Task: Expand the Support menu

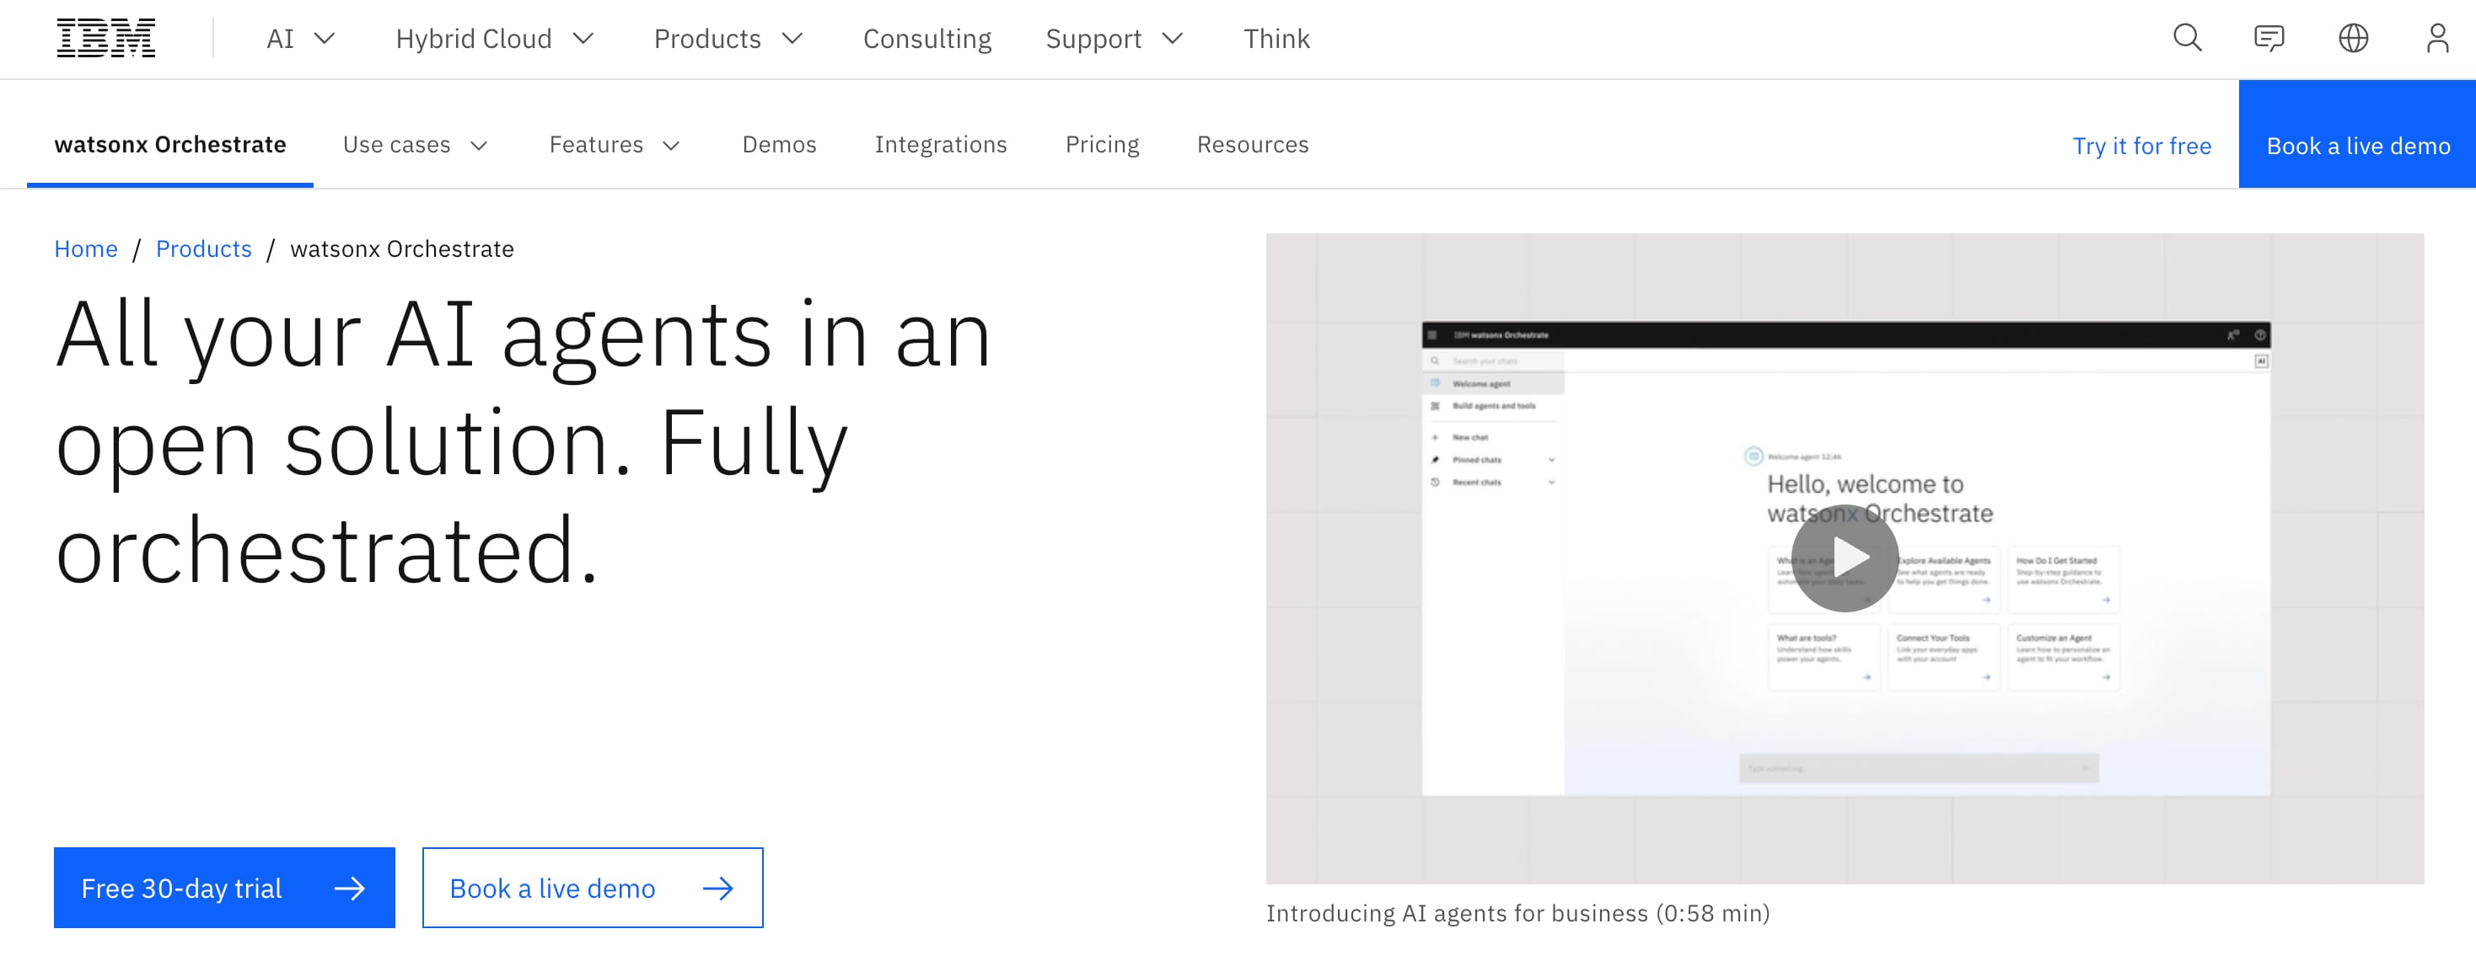Action: [x=1114, y=39]
